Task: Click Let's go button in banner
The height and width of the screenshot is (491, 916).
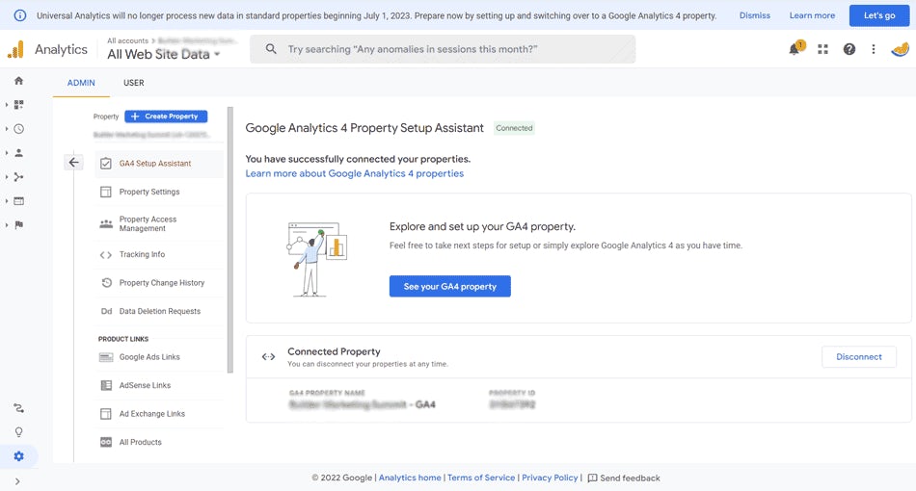Action: pos(879,15)
